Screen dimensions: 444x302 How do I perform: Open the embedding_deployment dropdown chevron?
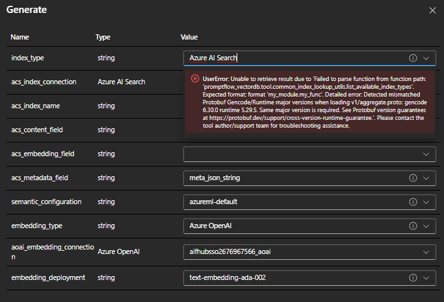pos(426,278)
